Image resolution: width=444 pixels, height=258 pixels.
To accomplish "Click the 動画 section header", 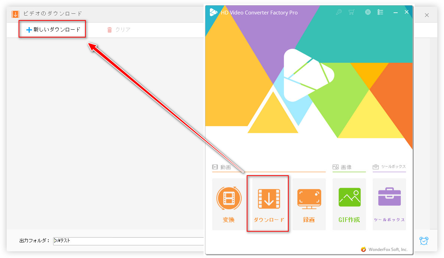I will 222,167.
